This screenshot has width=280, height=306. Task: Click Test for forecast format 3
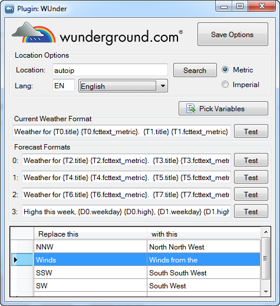(x=251, y=211)
